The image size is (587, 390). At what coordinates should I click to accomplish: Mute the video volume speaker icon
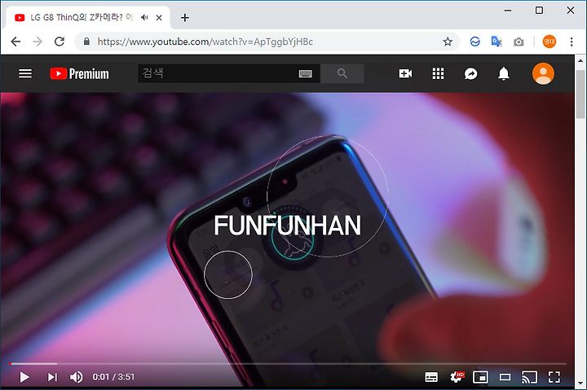[x=77, y=377]
